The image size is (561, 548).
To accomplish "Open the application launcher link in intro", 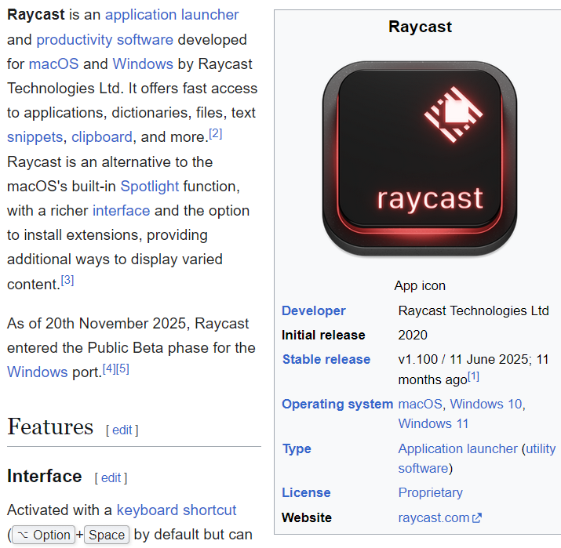I will pyautogui.click(x=172, y=15).
